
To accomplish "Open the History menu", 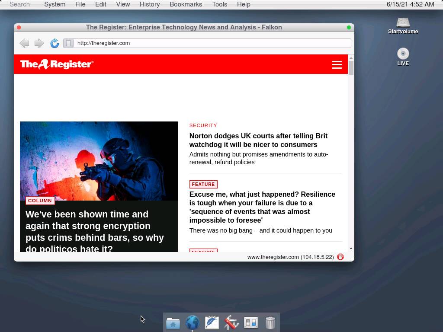I will (x=150, y=4).
